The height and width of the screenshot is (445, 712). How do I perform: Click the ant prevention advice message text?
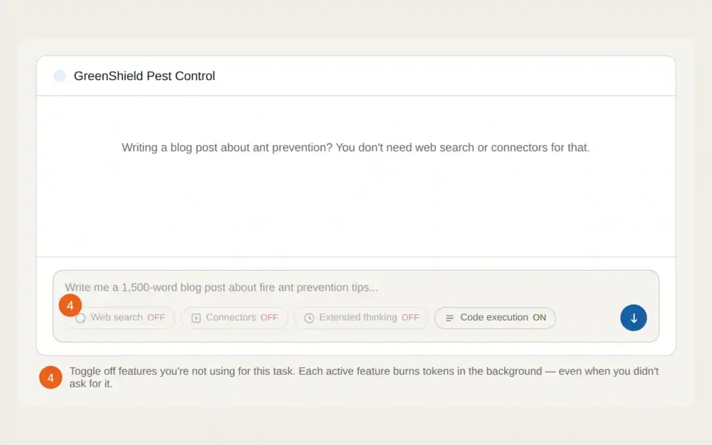tap(356, 147)
